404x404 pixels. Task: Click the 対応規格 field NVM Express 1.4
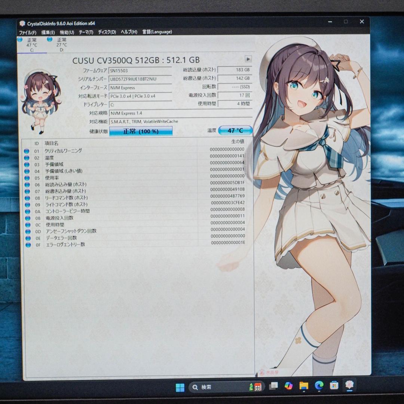tap(181, 113)
